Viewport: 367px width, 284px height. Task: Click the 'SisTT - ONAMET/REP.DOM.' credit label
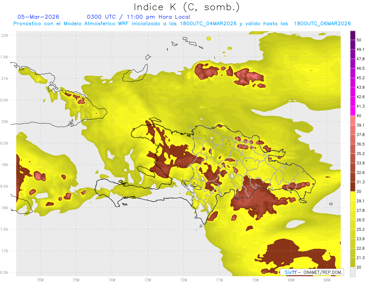tap(312, 272)
